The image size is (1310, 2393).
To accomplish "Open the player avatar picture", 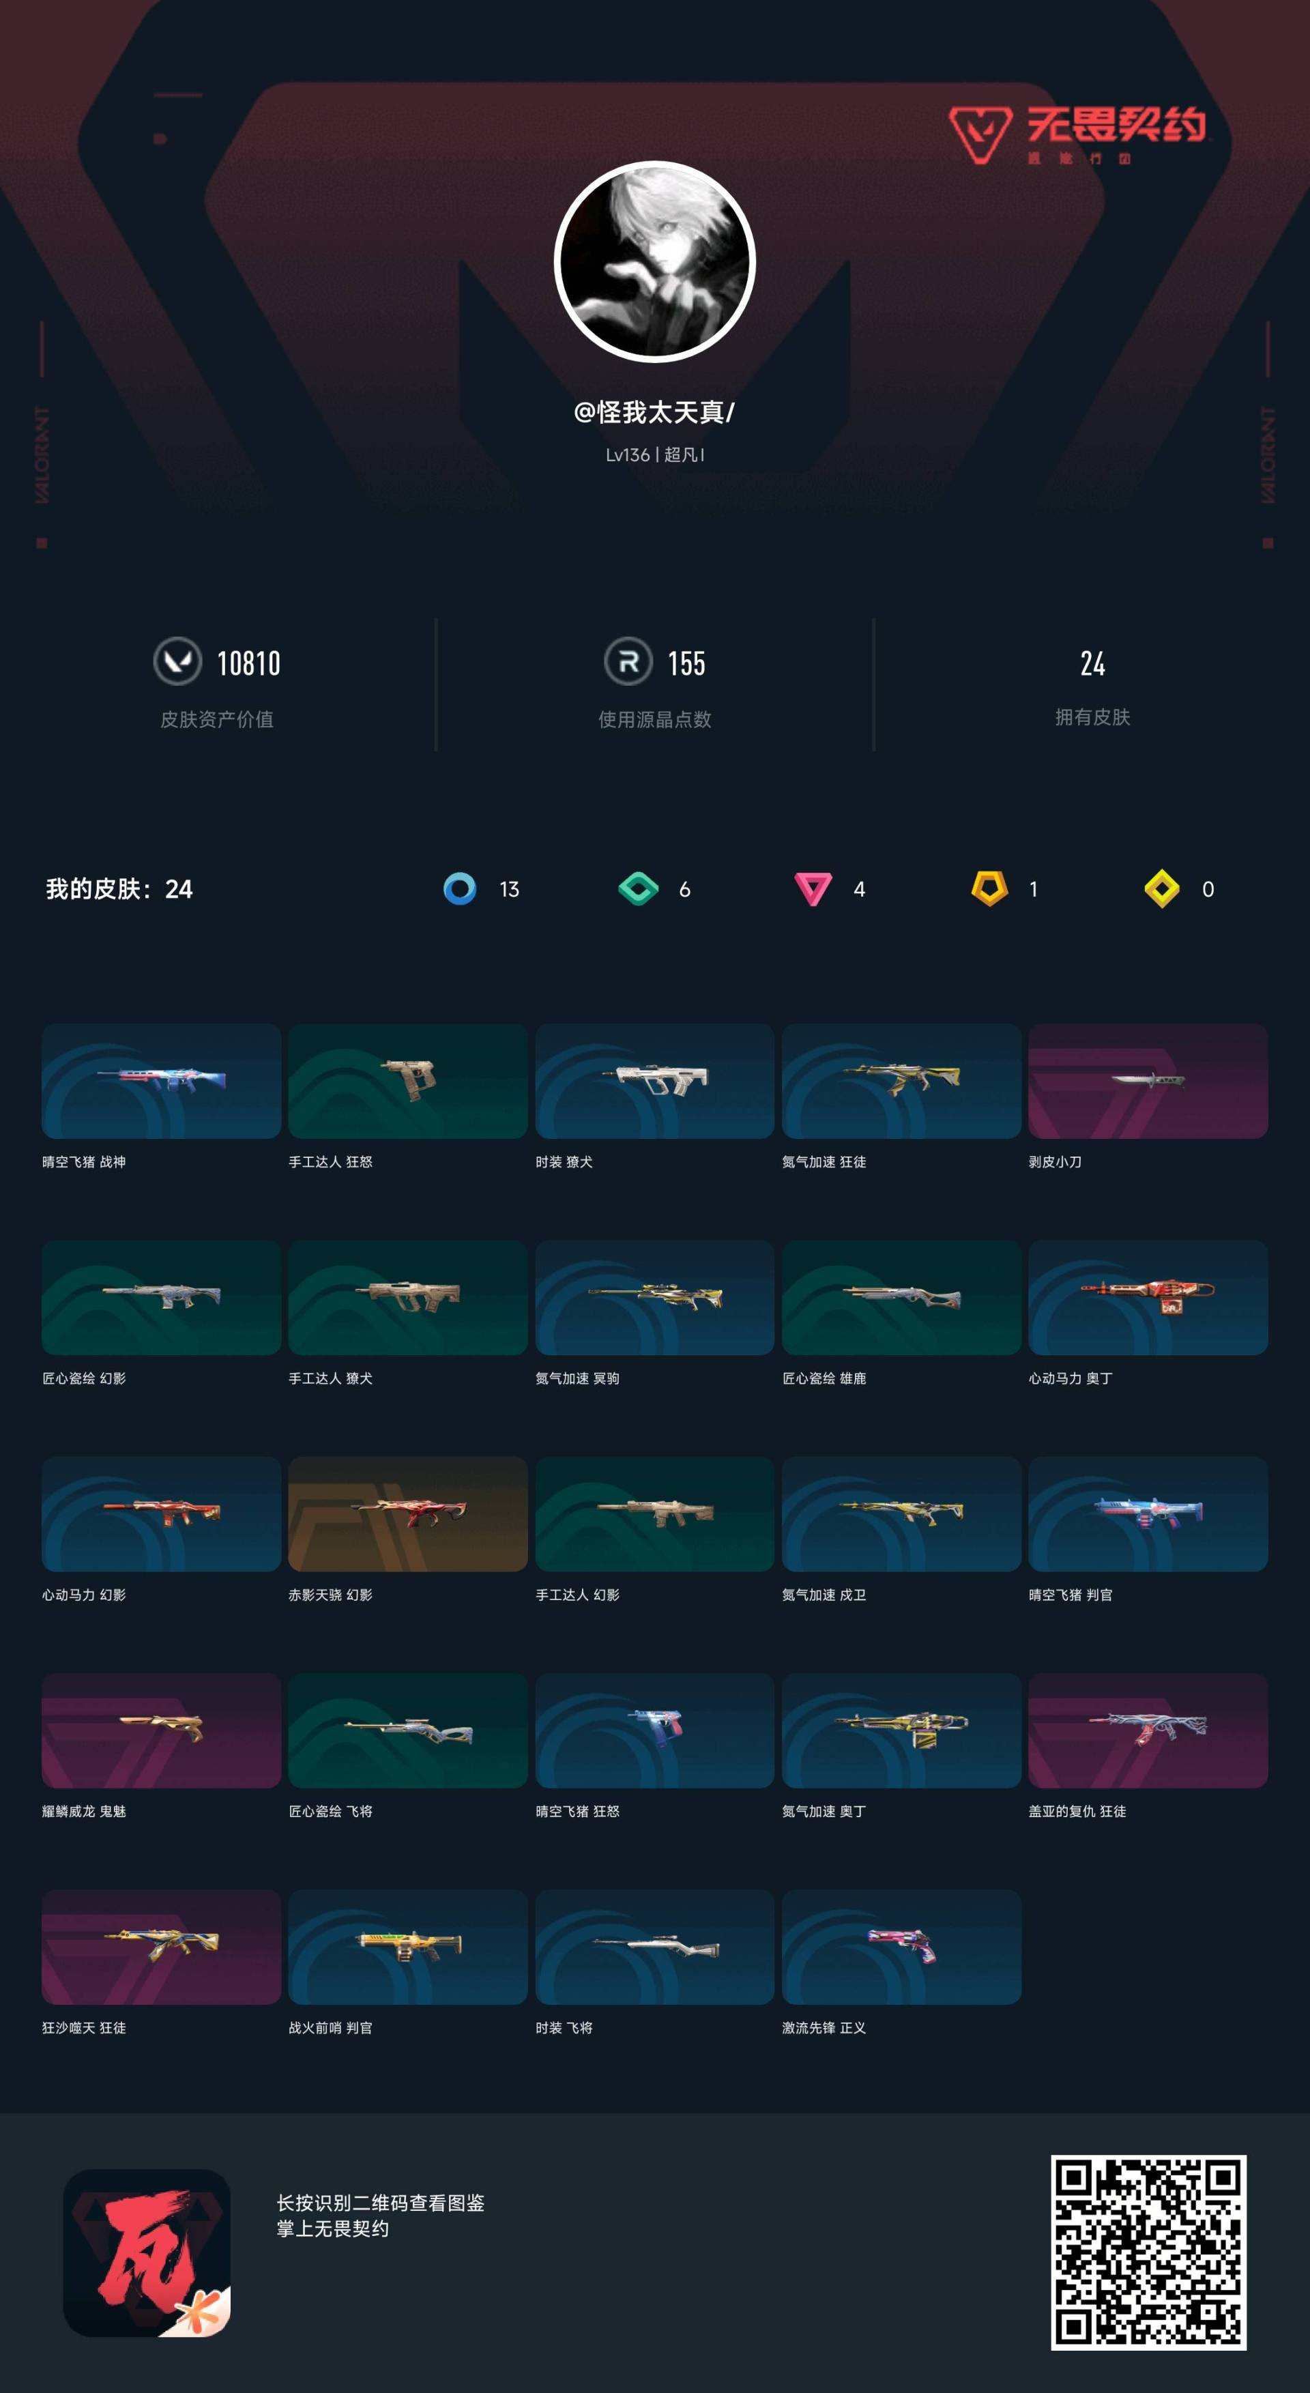I will pos(655,262).
